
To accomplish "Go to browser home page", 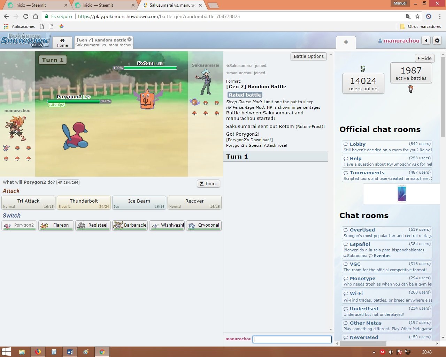I will (x=35, y=16).
